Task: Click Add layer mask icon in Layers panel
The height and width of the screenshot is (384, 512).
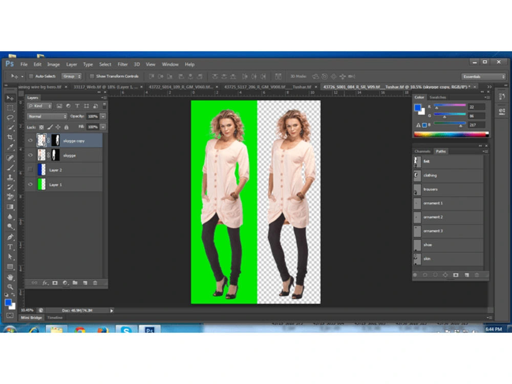Action: click(x=55, y=283)
